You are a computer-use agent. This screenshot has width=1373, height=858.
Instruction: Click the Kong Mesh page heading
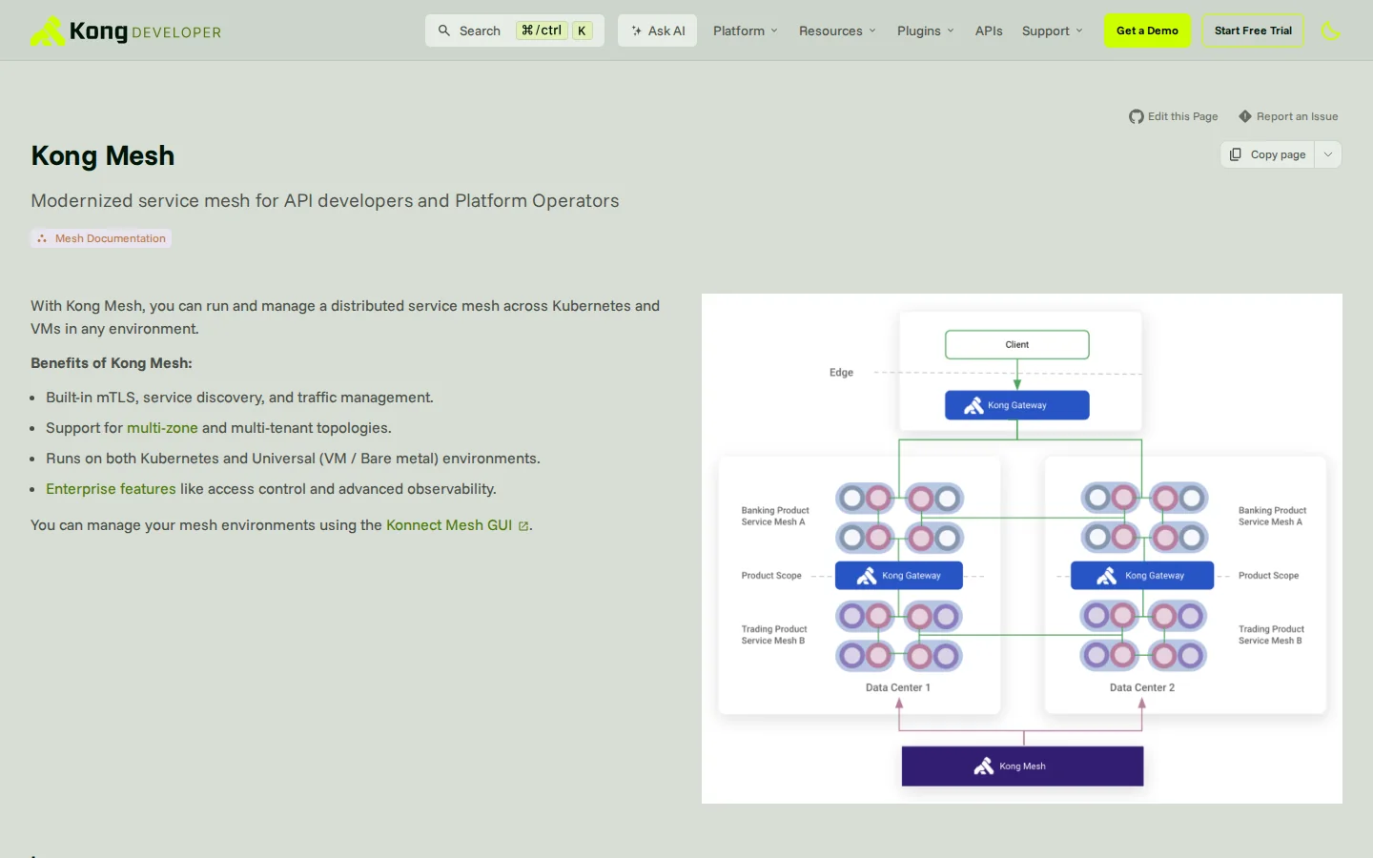(103, 155)
